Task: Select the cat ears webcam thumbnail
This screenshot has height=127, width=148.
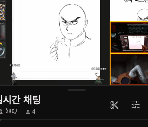Action: click(x=129, y=69)
